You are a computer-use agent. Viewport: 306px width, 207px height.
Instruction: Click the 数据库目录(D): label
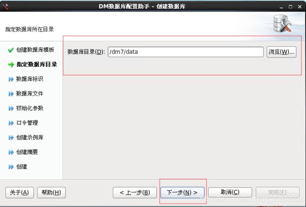(86, 52)
